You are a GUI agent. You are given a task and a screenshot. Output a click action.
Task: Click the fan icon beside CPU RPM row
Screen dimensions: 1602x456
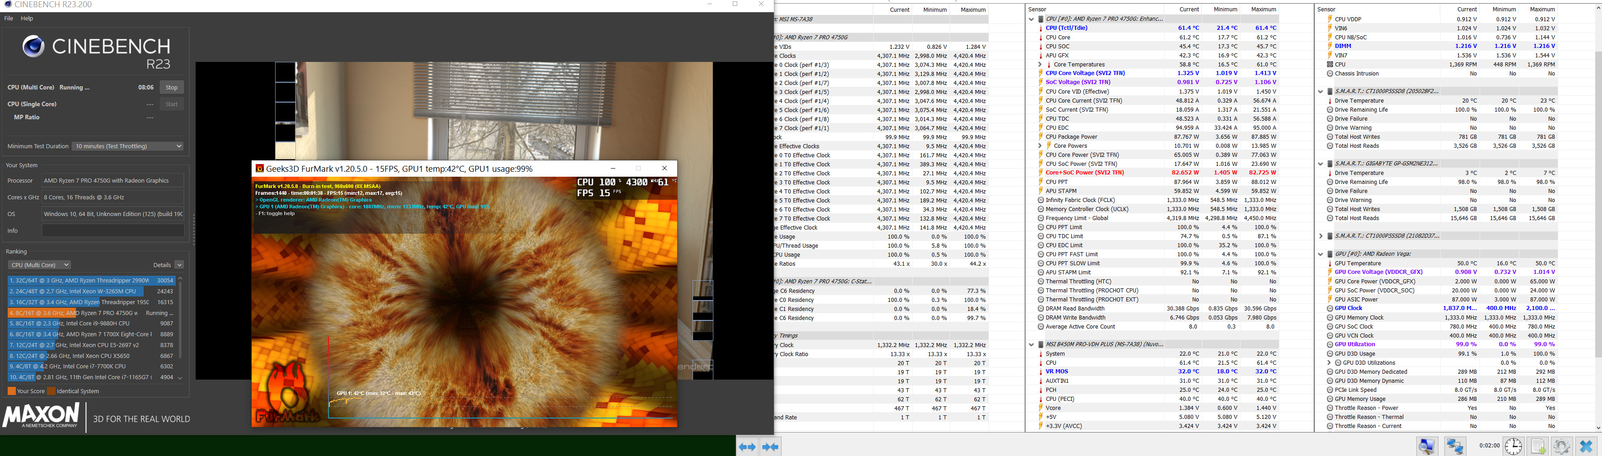point(1330,64)
